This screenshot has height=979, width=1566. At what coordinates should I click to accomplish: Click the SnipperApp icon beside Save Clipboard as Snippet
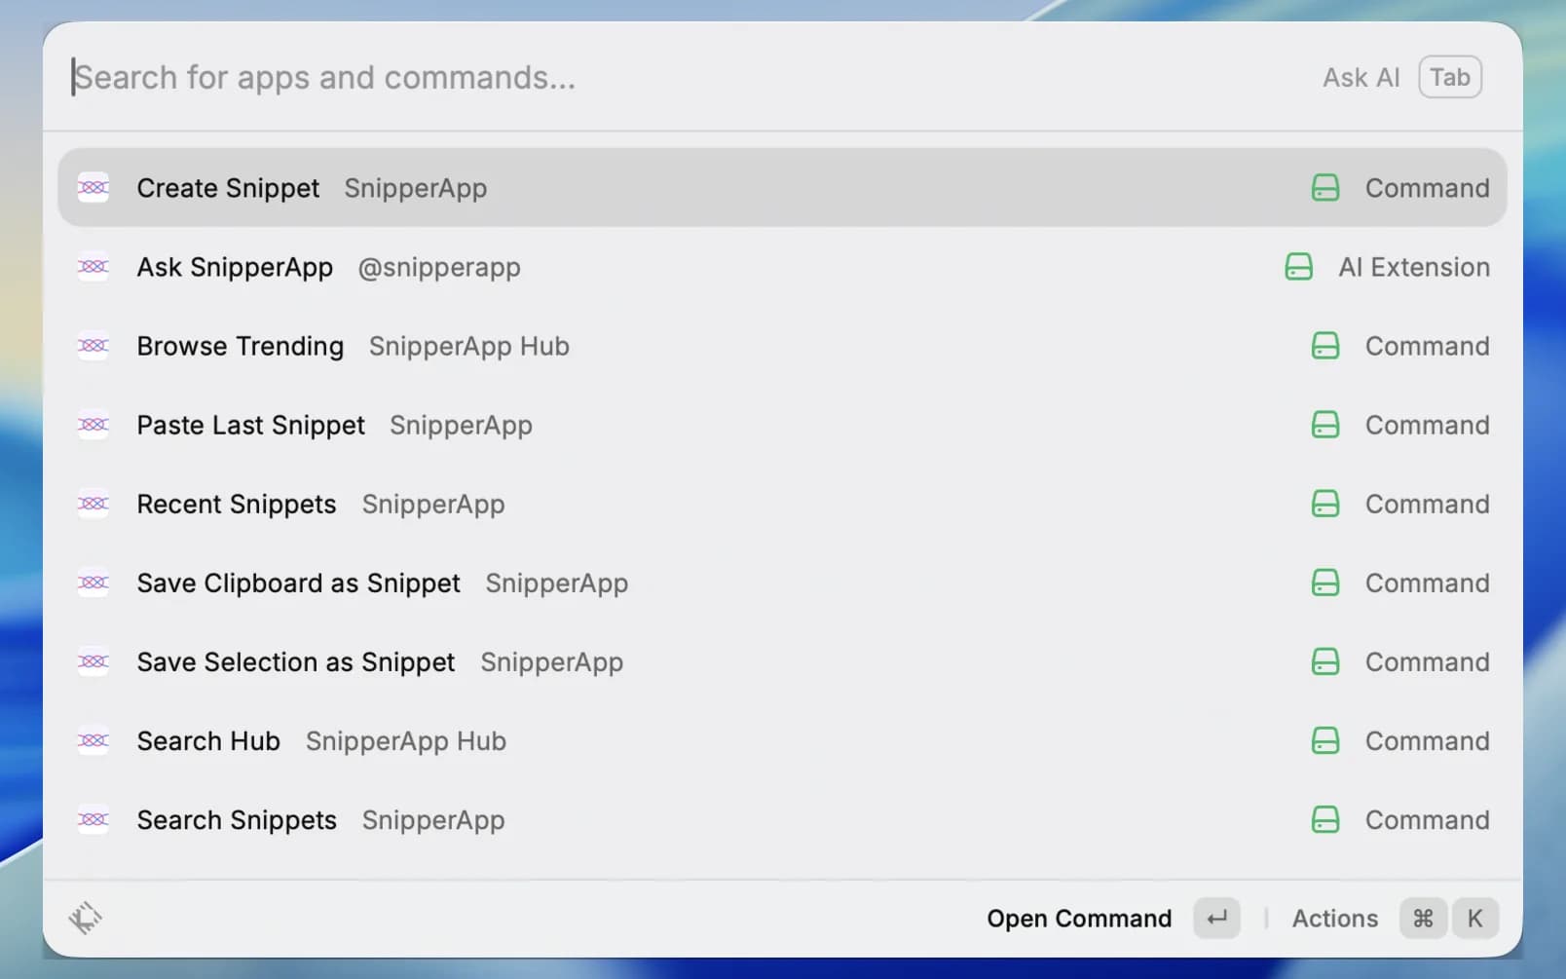pyautogui.click(x=93, y=583)
